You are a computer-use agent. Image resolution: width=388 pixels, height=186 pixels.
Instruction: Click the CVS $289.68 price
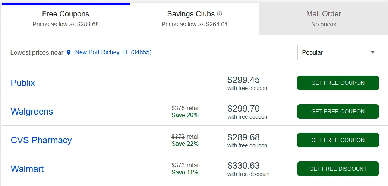click(x=243, y=137)
